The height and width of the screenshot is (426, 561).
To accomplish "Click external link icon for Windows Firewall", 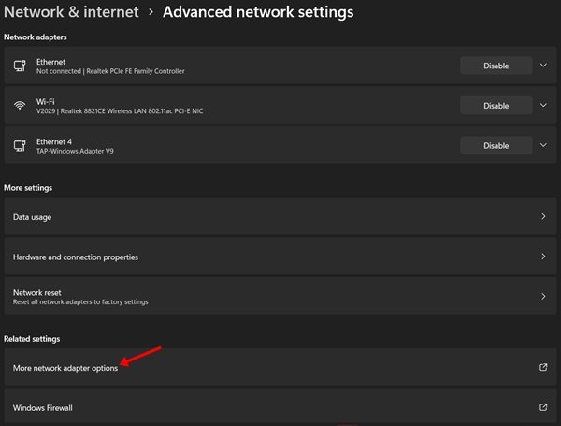I will click(x=543, y=407).
